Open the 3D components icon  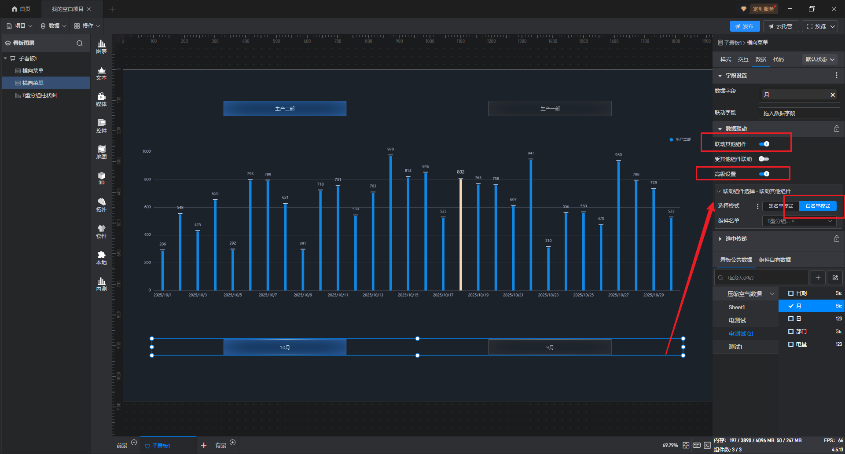[x=101, y=178]
